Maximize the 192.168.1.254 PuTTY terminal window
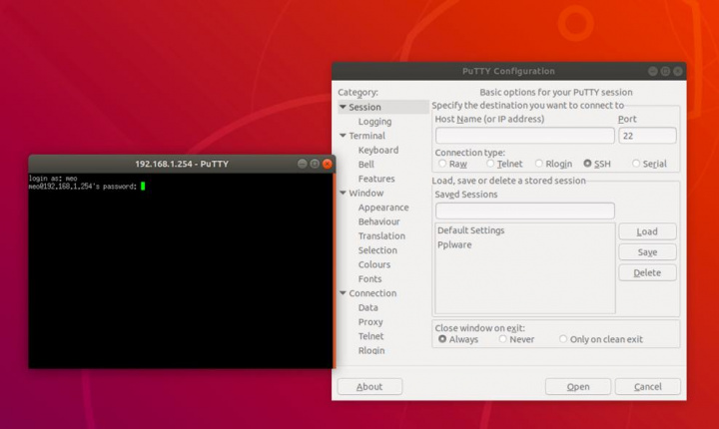 click(314, 164)
